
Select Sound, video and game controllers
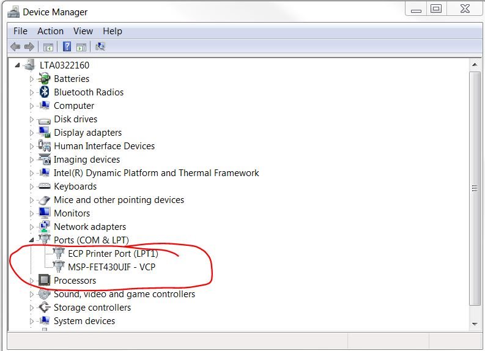[124, 294]
